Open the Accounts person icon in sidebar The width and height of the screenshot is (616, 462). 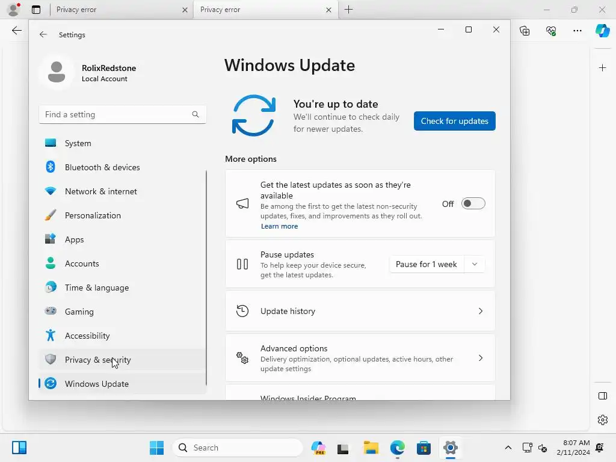[x=51, y=263]
